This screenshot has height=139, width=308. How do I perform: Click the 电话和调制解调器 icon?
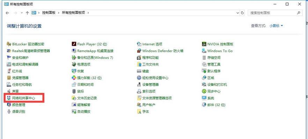click(x=9, y=64)
